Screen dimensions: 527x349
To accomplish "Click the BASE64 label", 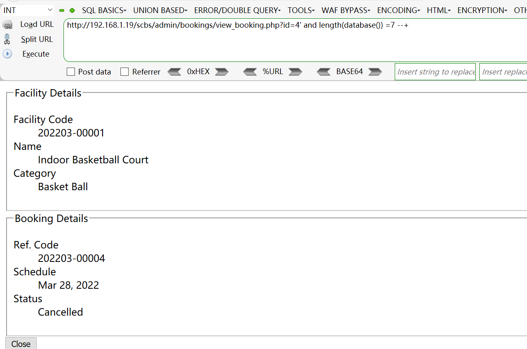I will coord(350,72).
